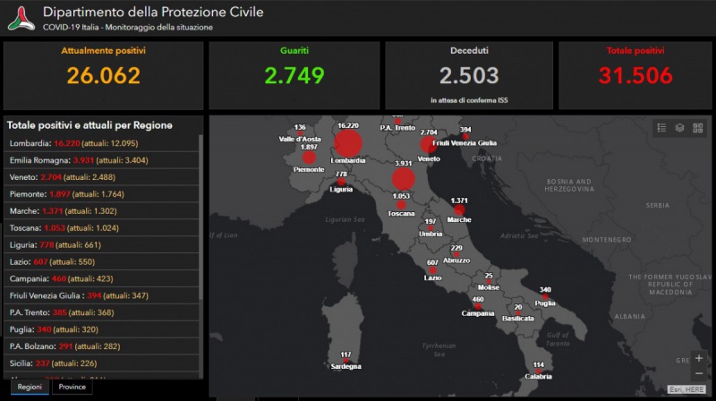Switch to the Province tab
The image size is (716, 401).
click(x=72, y=388)
